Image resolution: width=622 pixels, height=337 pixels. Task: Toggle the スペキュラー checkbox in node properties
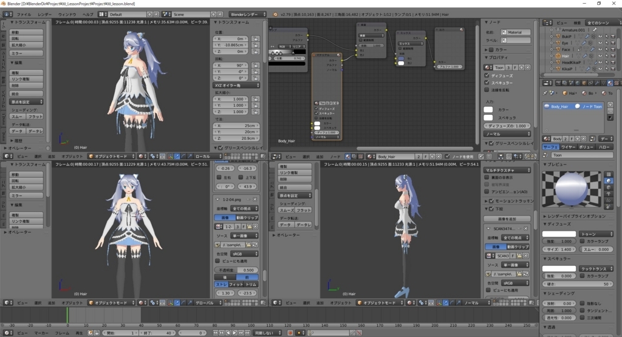point(487,83)
